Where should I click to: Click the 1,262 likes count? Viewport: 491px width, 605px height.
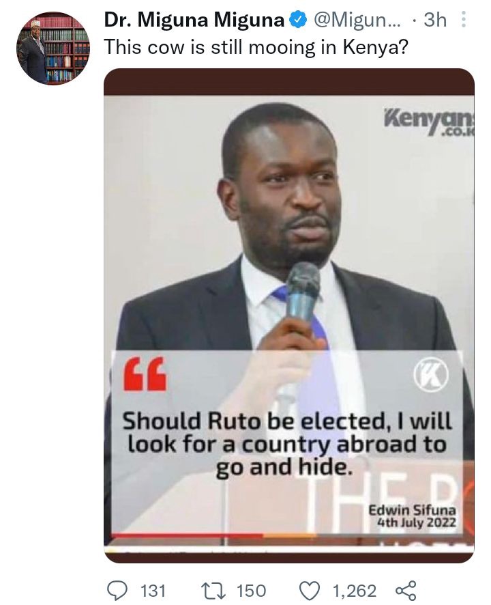coord(354,591)
